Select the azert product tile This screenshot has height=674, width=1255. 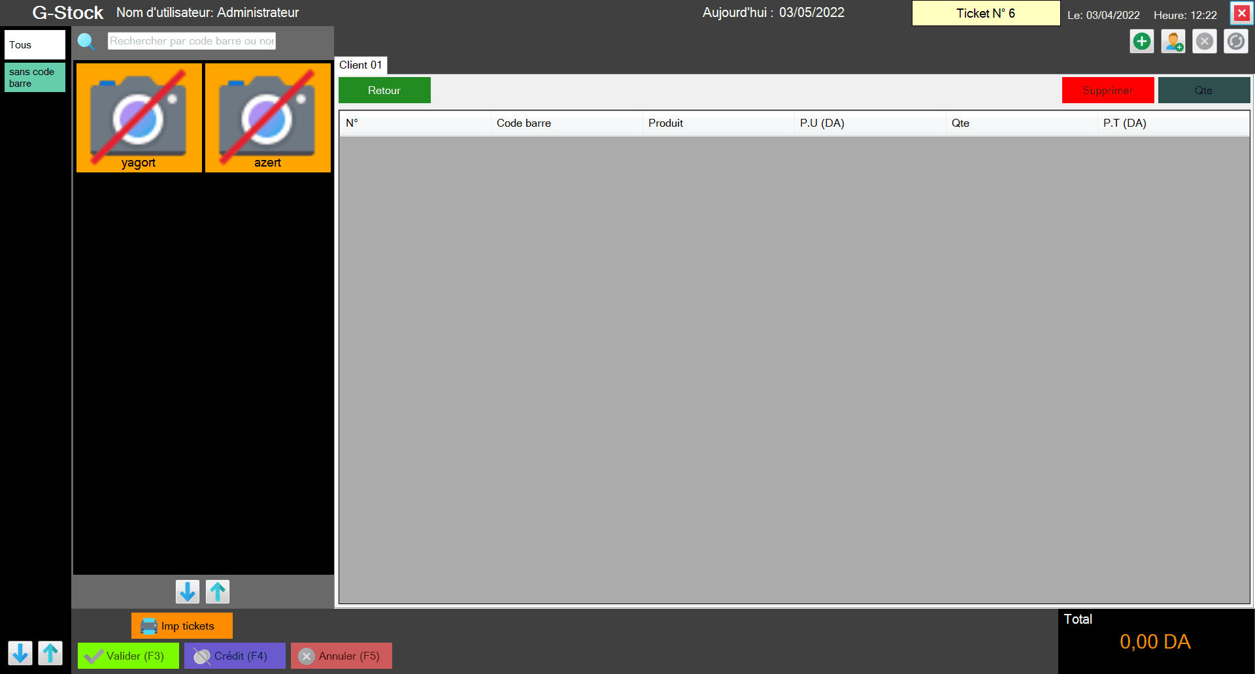coord(267,118)
